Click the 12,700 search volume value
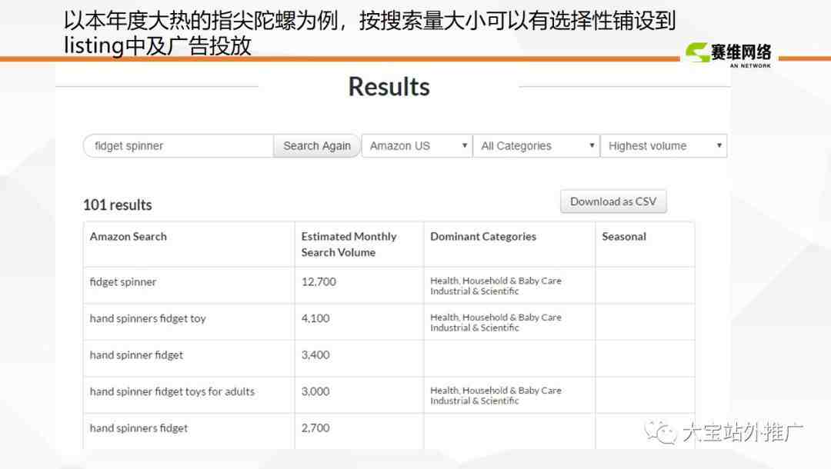This screenshot has width=831, height=469. 319,281
